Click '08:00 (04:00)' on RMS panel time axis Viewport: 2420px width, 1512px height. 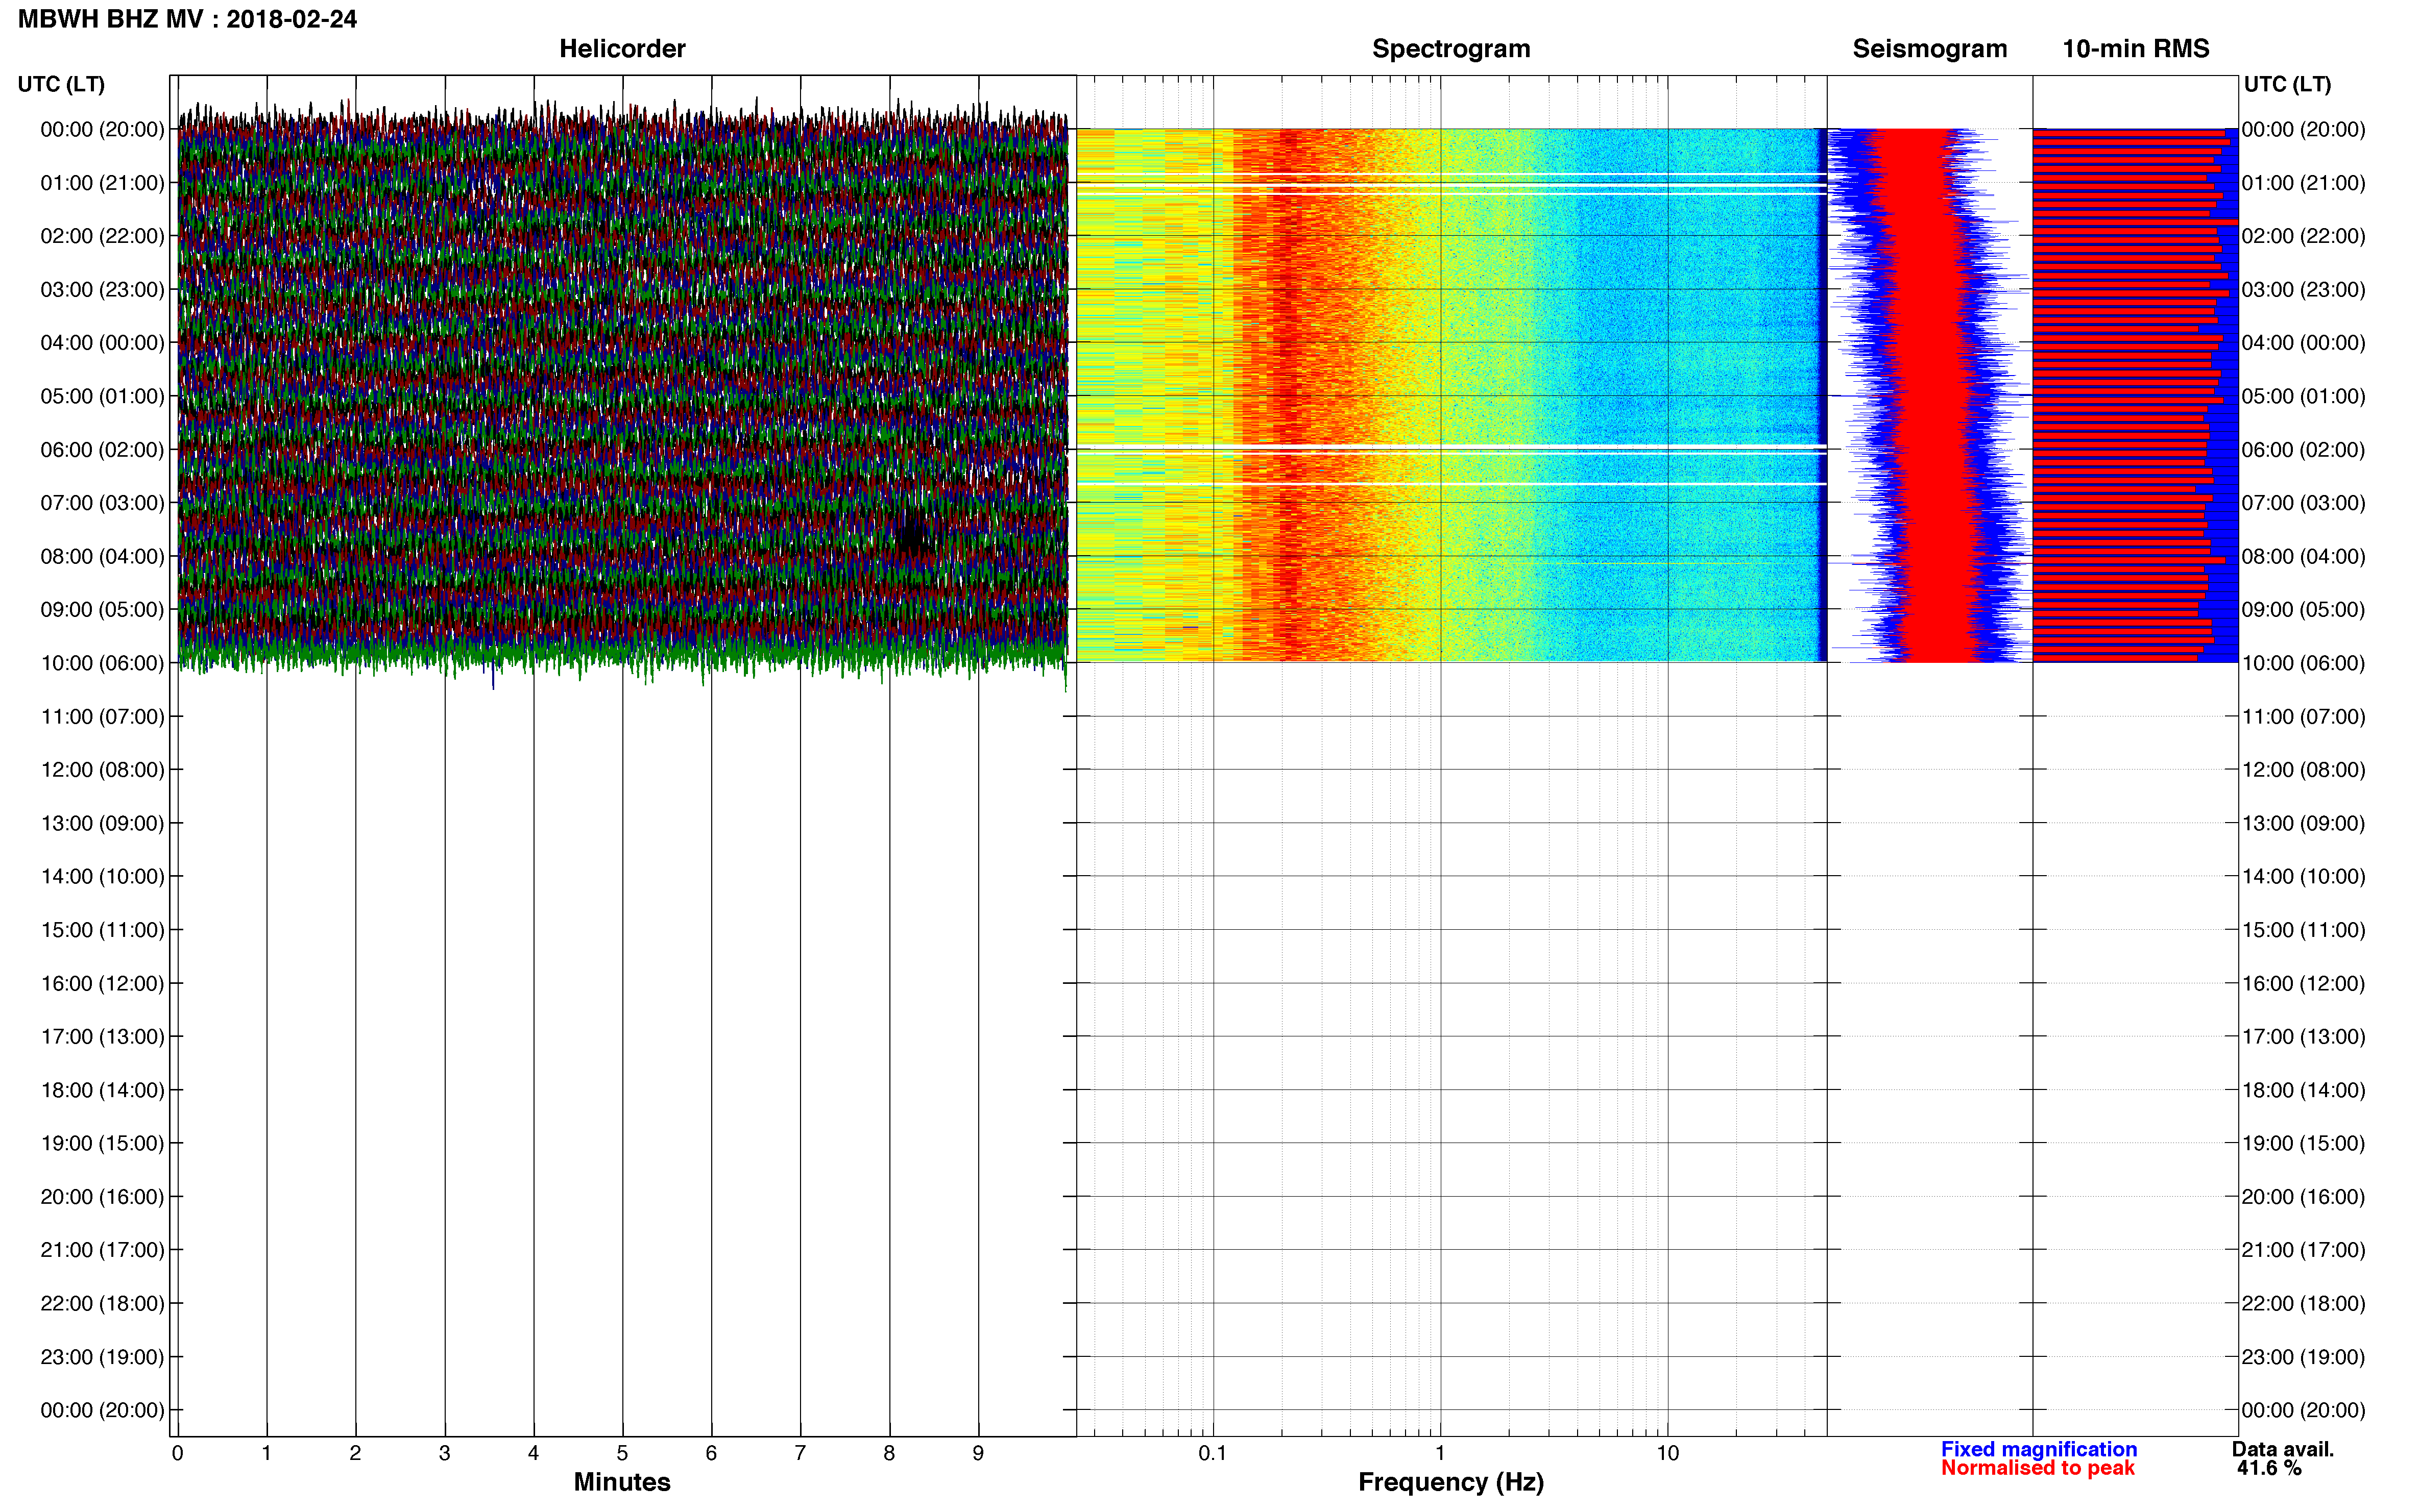point(2303,556)
